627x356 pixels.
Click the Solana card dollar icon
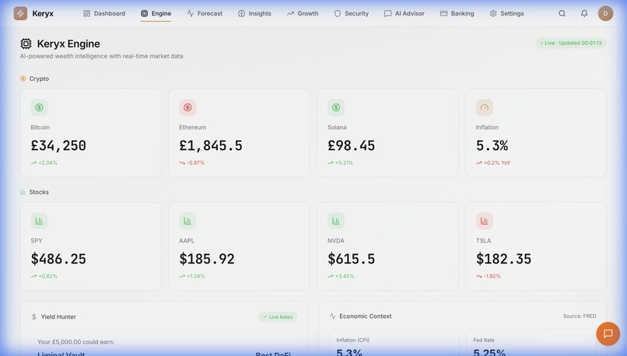(336, 107)
